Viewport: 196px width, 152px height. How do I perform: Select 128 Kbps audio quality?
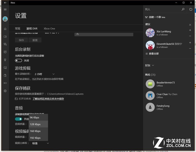pos(38,124)
